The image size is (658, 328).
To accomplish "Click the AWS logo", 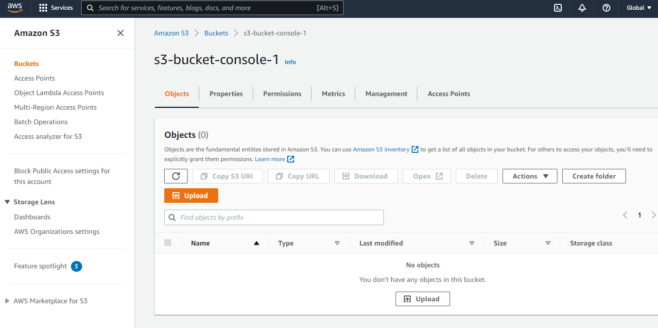I will pos(15,8).
